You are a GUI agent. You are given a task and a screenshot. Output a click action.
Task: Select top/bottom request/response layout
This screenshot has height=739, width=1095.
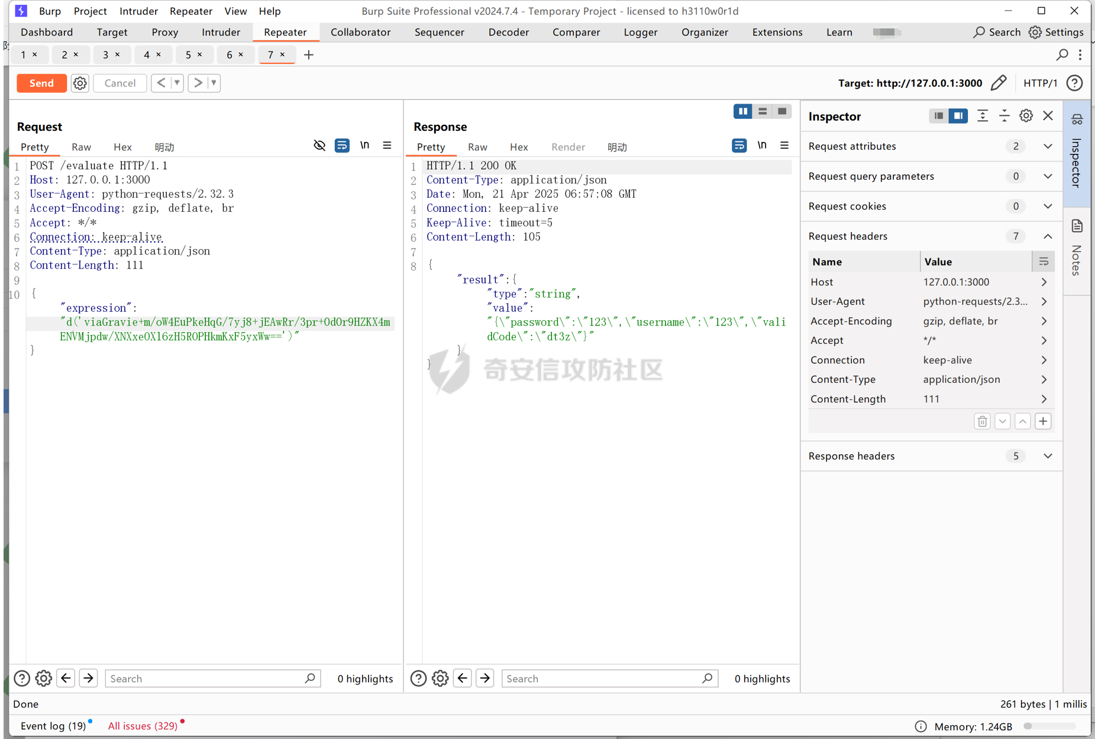tap(763, 111)
